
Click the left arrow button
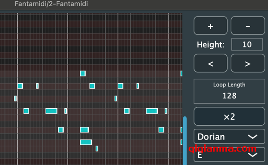(x=210, y=63)
